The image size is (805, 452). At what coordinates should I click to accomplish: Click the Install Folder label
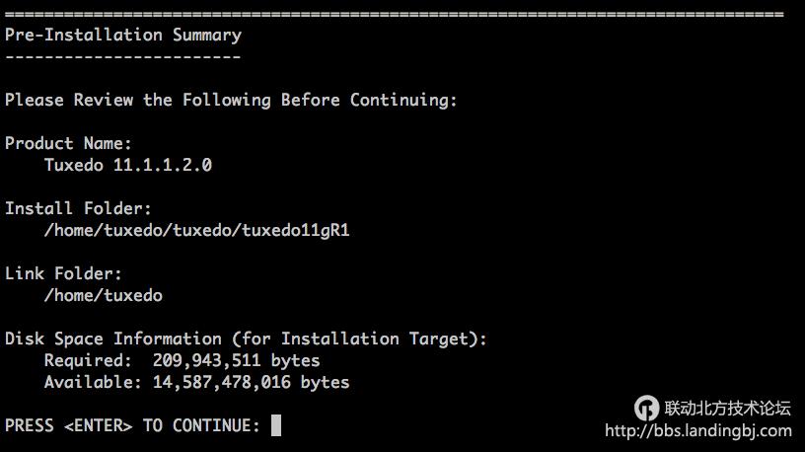pyautogui.click(x=78, y=208)
